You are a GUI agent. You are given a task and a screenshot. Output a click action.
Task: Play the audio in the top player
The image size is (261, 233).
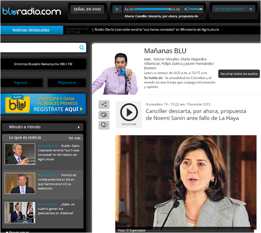coord(117,9)
